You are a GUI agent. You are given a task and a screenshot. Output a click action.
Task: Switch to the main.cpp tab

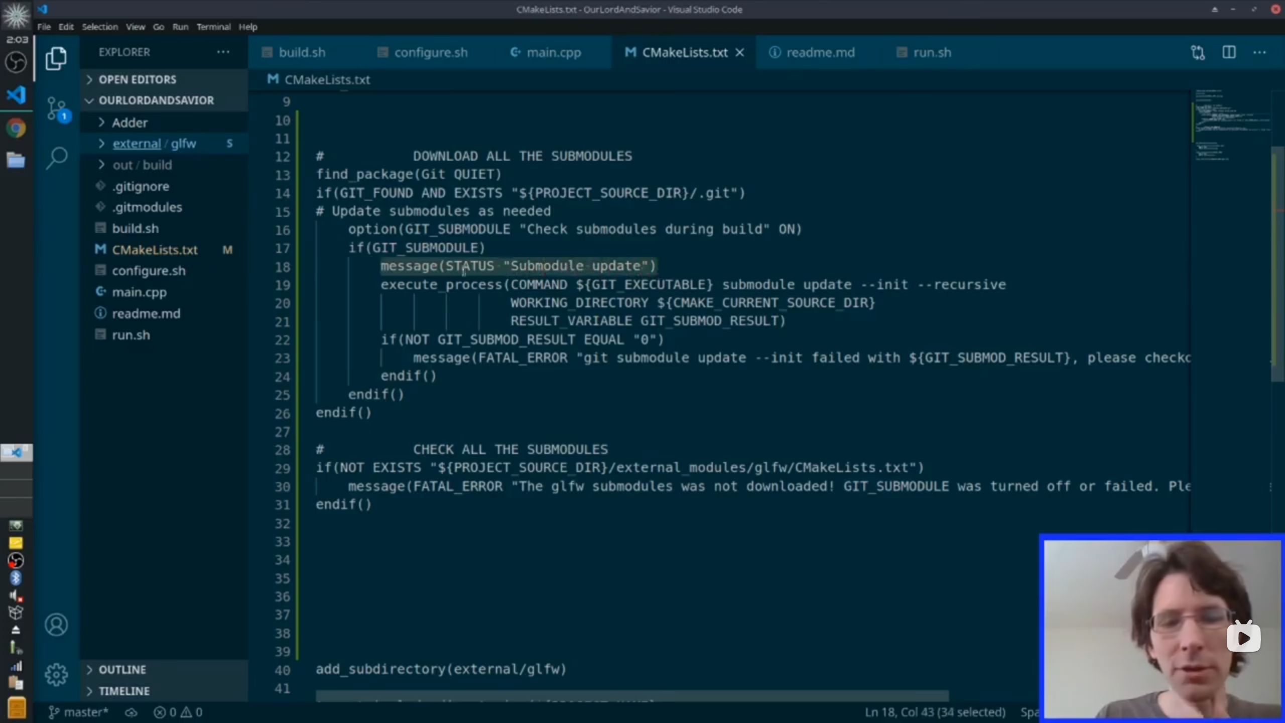coord(553,52)
